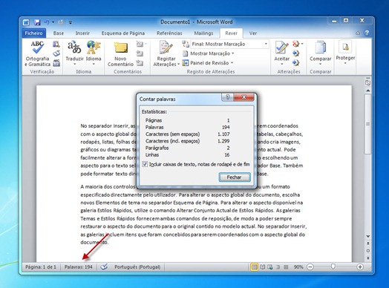Click Página: 1 de 1 in status bar

[x=41, y=267]
